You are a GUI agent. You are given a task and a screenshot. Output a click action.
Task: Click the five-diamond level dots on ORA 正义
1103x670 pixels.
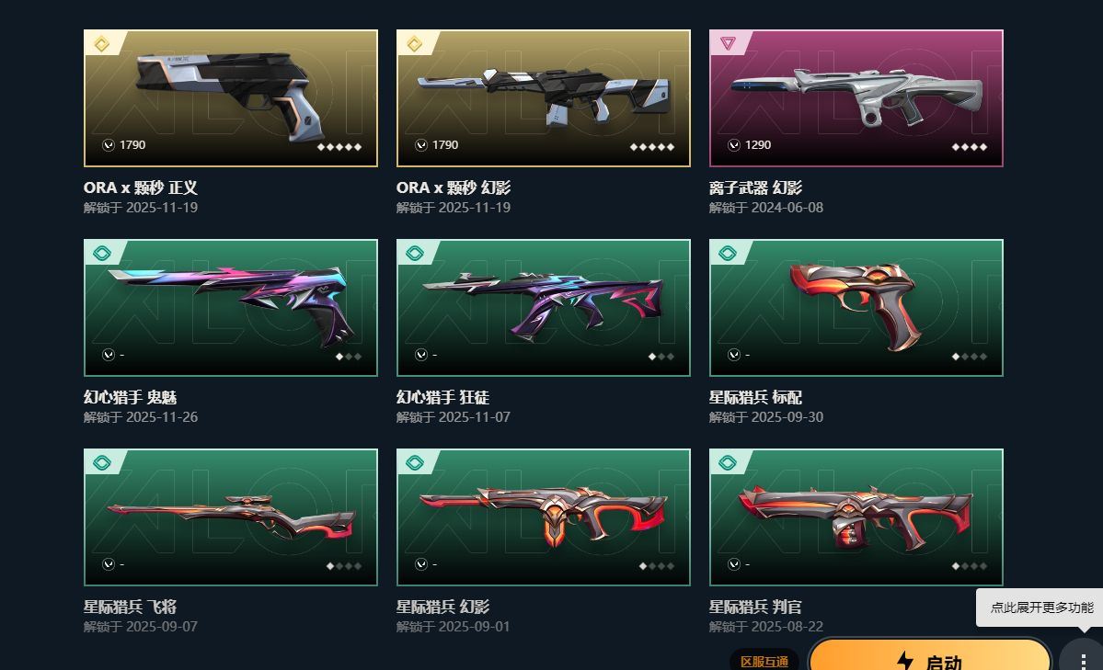[339, 147]
